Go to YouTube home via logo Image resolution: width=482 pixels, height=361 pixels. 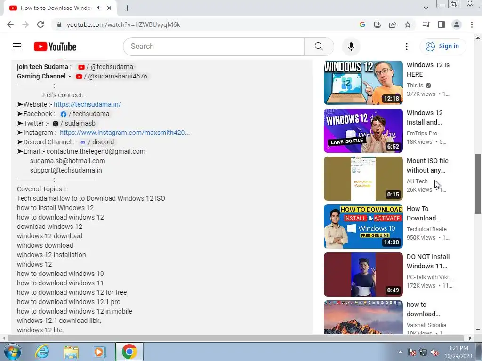point(55,47)
